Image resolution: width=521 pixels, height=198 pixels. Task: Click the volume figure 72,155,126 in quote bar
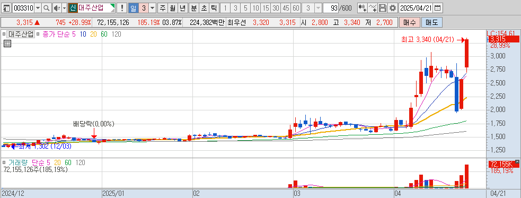point(113,23)
